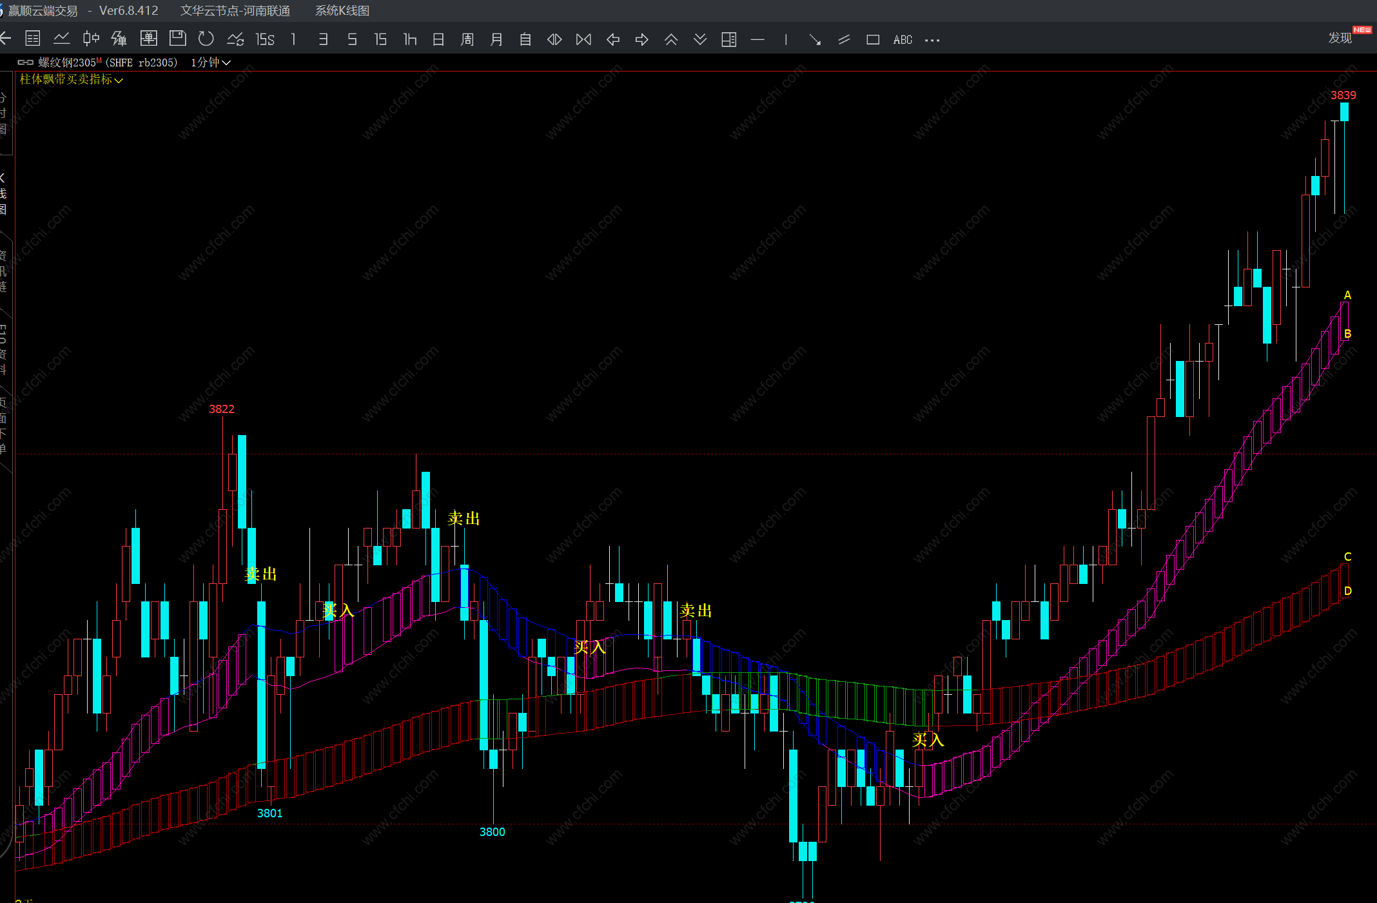Viewport: 1377px width, 903px height.
Task: Open the three-dots more tools menu
Action: coord(932,40)
